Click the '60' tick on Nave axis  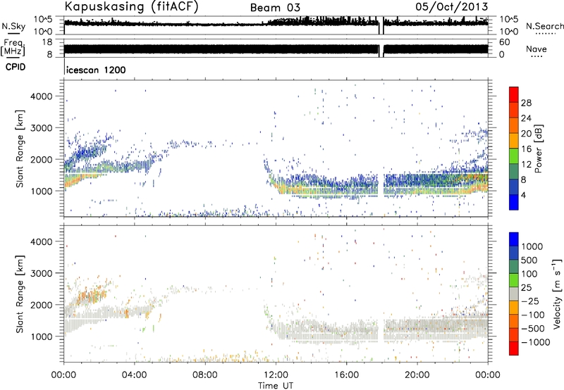505,42
